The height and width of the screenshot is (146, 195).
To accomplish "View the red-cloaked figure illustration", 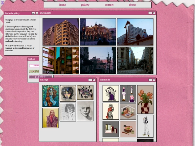I will click(111, 111).
